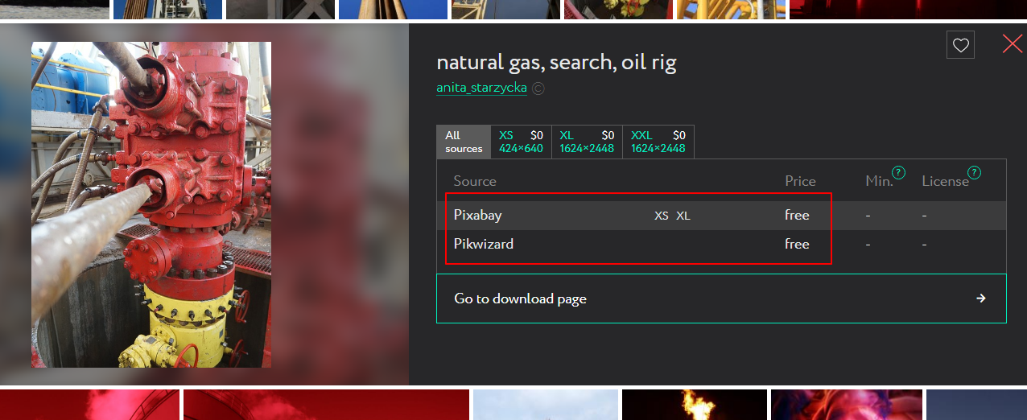This screenshot has height=420, width=1027.
Task: Click the arrow on Go to download page
Action: click(981, 299)
